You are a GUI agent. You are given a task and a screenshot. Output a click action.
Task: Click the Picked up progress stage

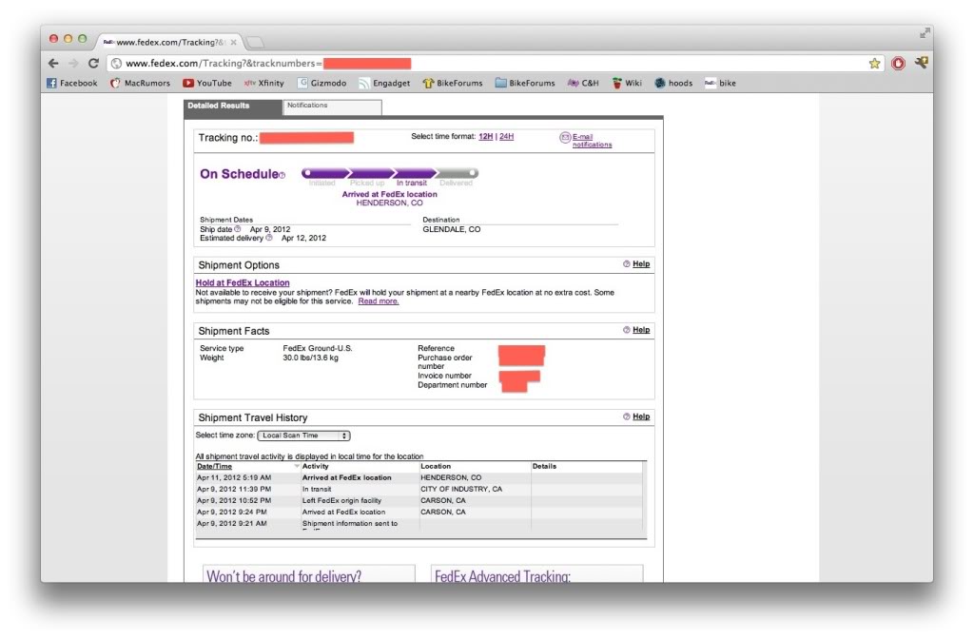pos(367,183)
